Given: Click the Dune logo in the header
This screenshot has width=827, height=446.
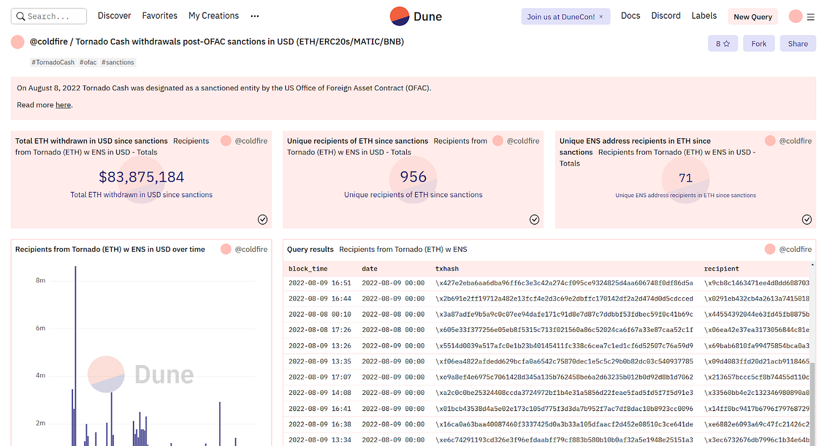Looking at the screenshot, I should (416, 16).
